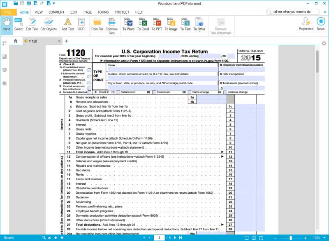Open the thumbnails panel icon in left sidebar
This screenshot has width=329, height=241.
coord(5,44)
